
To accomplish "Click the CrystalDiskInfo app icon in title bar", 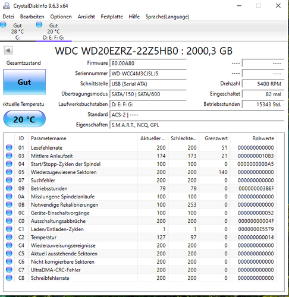I will (6, 5).
